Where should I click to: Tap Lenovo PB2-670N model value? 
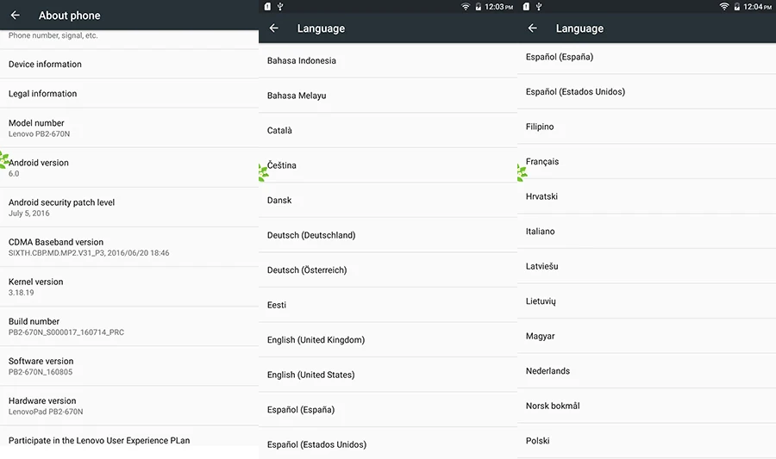pyautogui.click(x=39, y=133)
